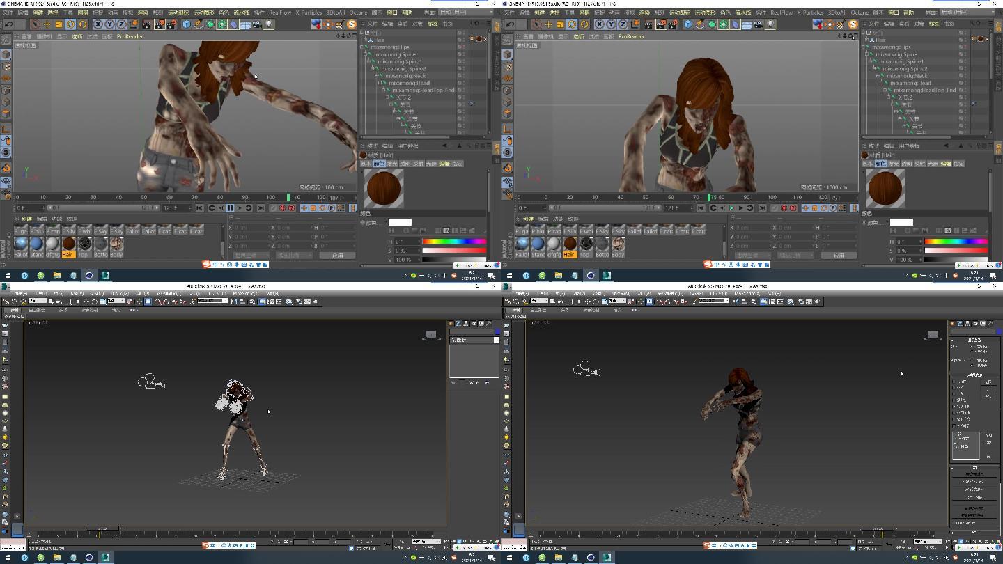The width and height of the screenshot is (1003, 564).
Task: Toggle position keying icon, top-left Cinema 4D timeline
Action: coord(304,207)
